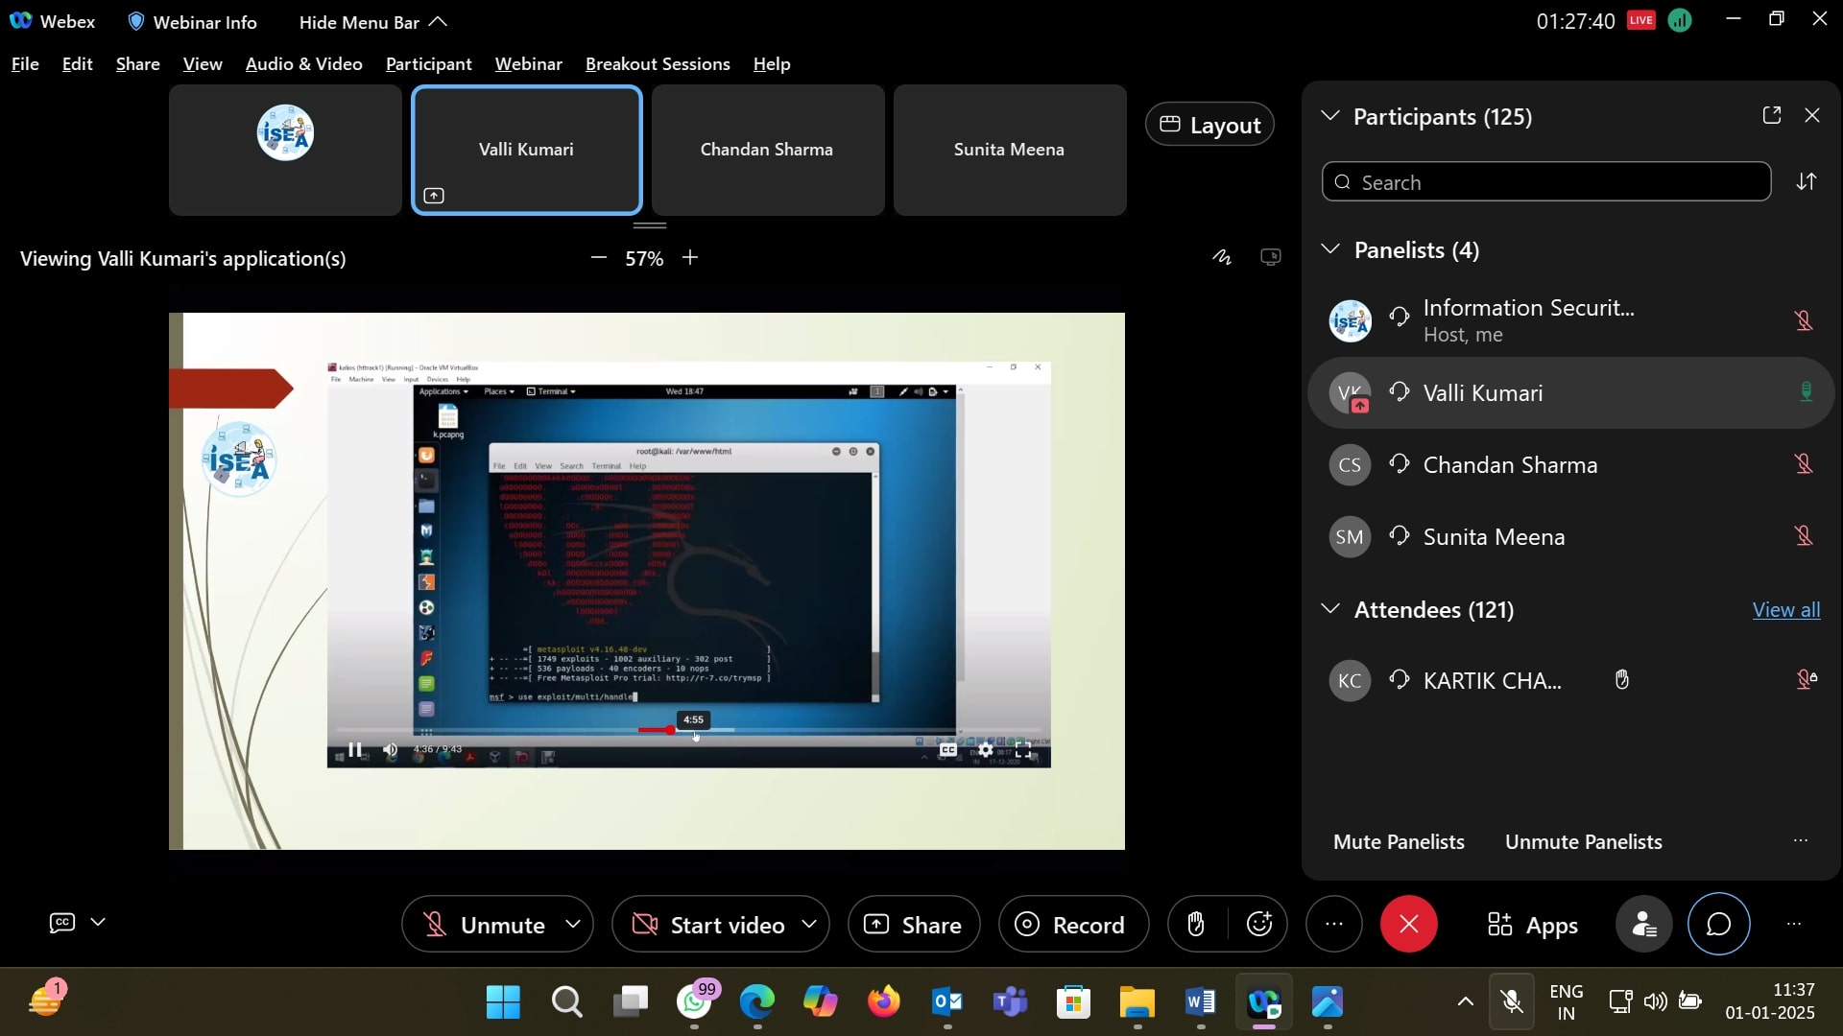Click the annotate pencil icon
This screenshot has width=1843, height=1036.
click(x=1221, y=257)
